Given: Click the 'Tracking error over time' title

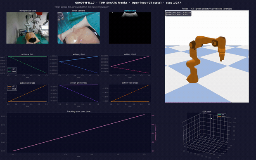Looking at the screenshot, I should 78,111.
